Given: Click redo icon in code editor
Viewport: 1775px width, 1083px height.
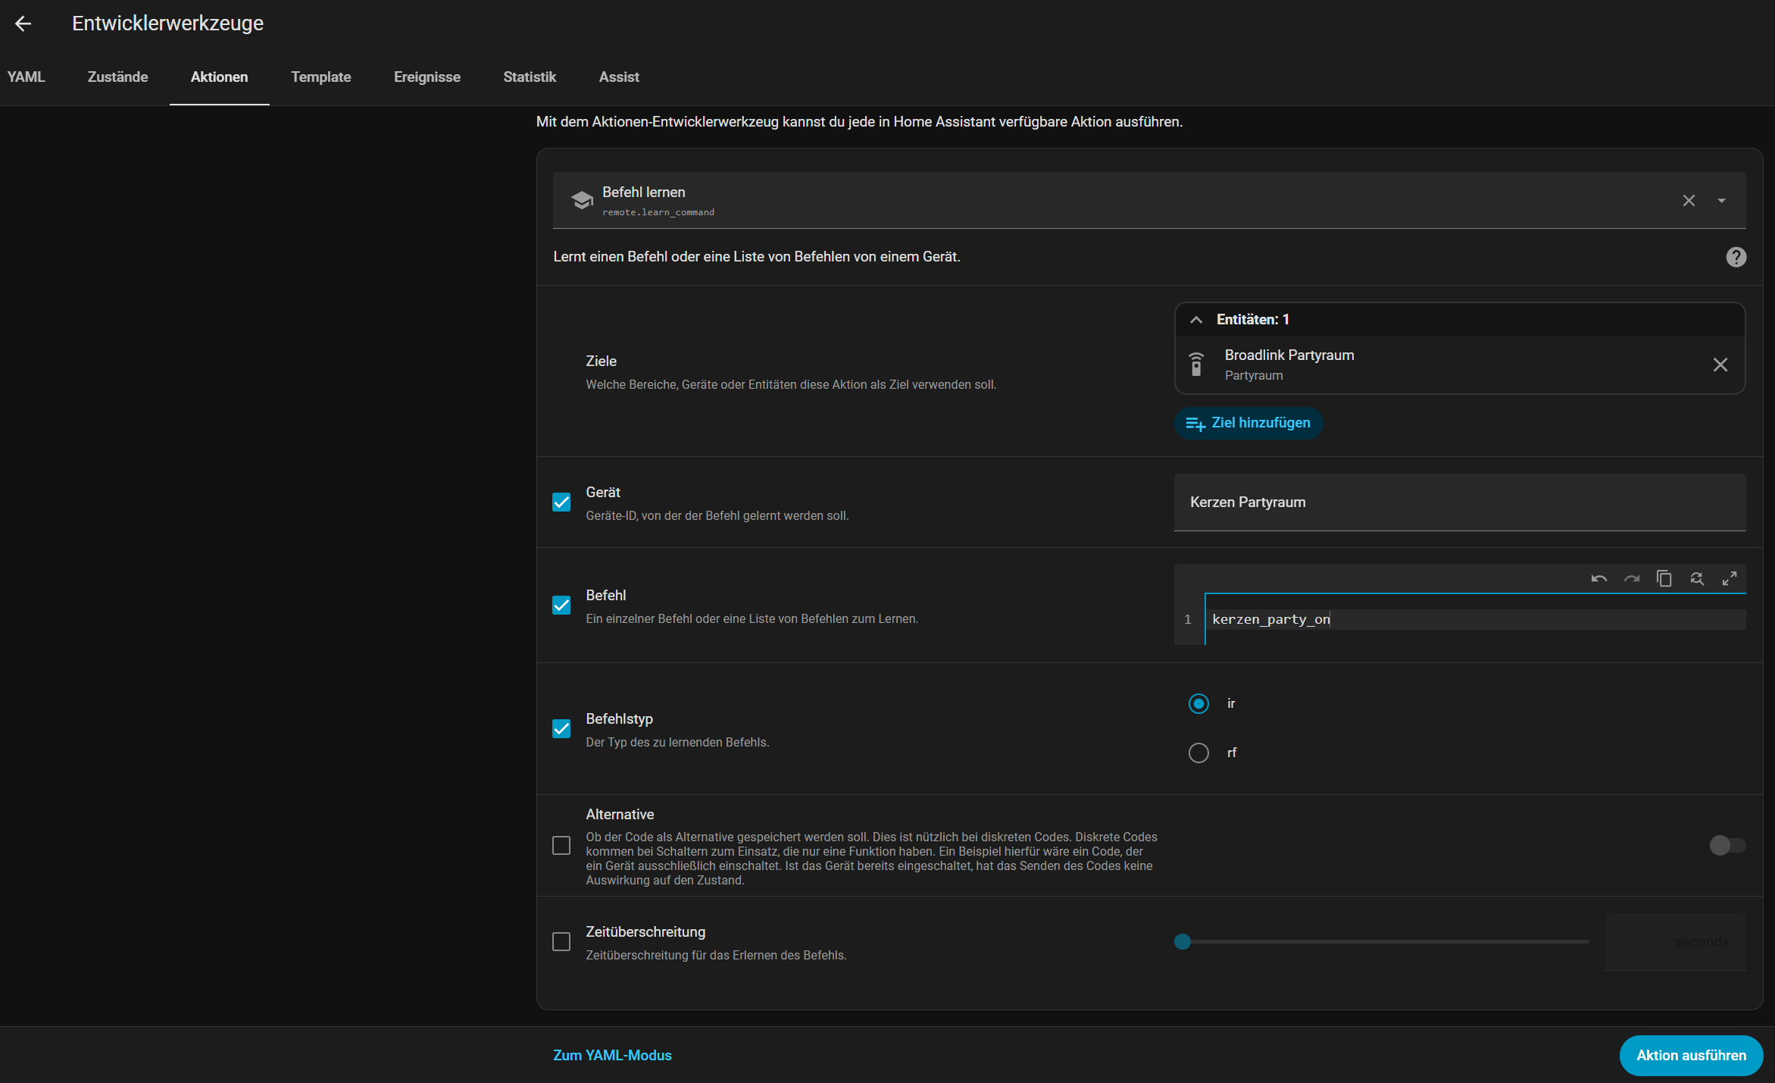Looking at the screenshot, I should [x=1631, y=579].
